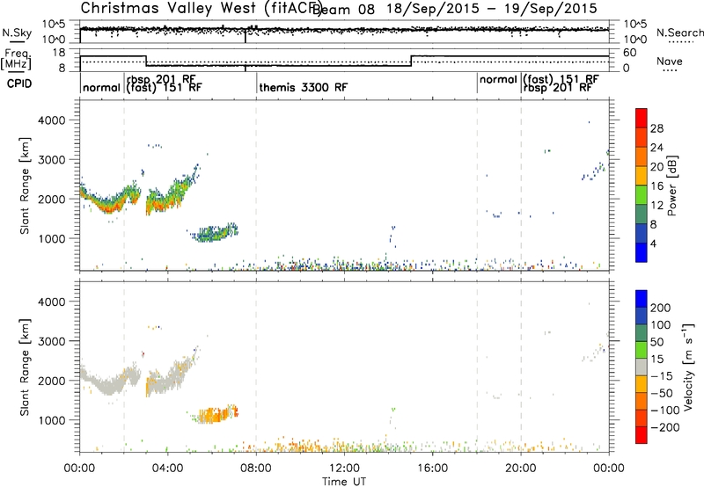Click the "12:00" time tick label

click(344, 468)
